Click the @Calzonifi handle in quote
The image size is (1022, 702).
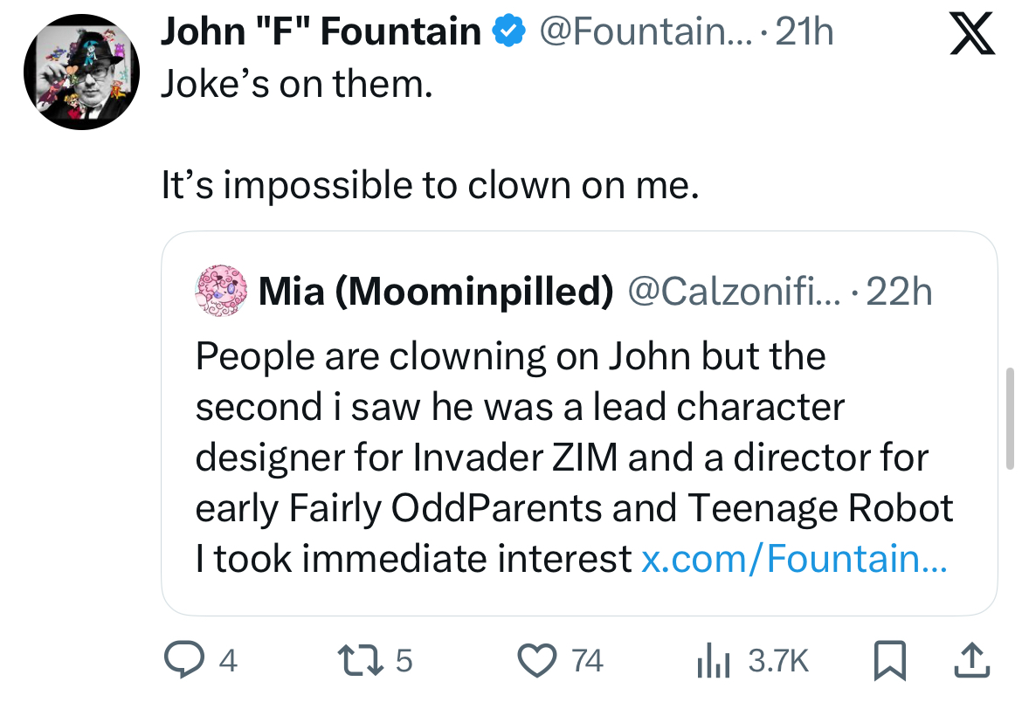733,291
